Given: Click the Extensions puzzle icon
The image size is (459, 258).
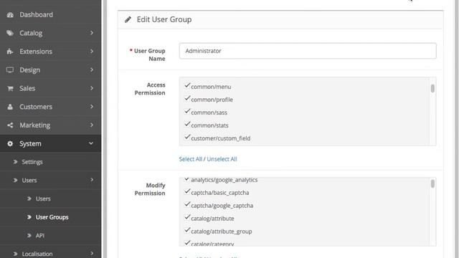Looking at the screenshot, I should pos(10,52).
